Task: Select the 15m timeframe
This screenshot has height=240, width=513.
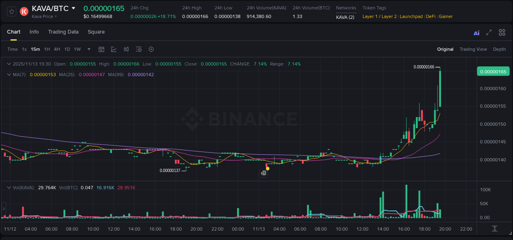Action: tap(35, 49)
